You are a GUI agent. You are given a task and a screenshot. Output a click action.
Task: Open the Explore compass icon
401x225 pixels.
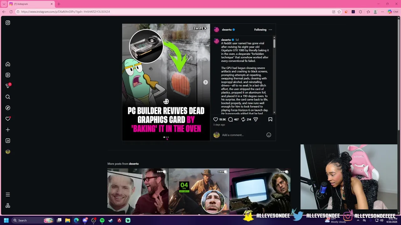point(8,108)
